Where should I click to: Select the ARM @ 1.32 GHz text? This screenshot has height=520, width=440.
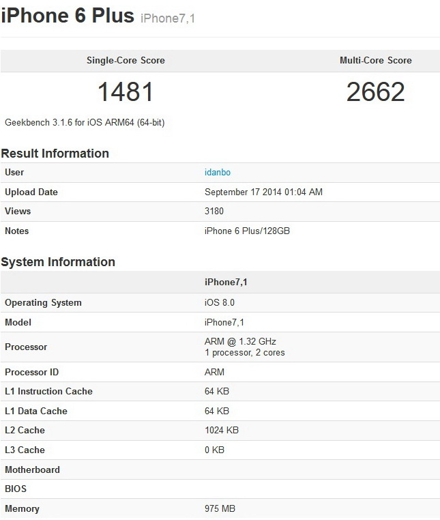240,342
